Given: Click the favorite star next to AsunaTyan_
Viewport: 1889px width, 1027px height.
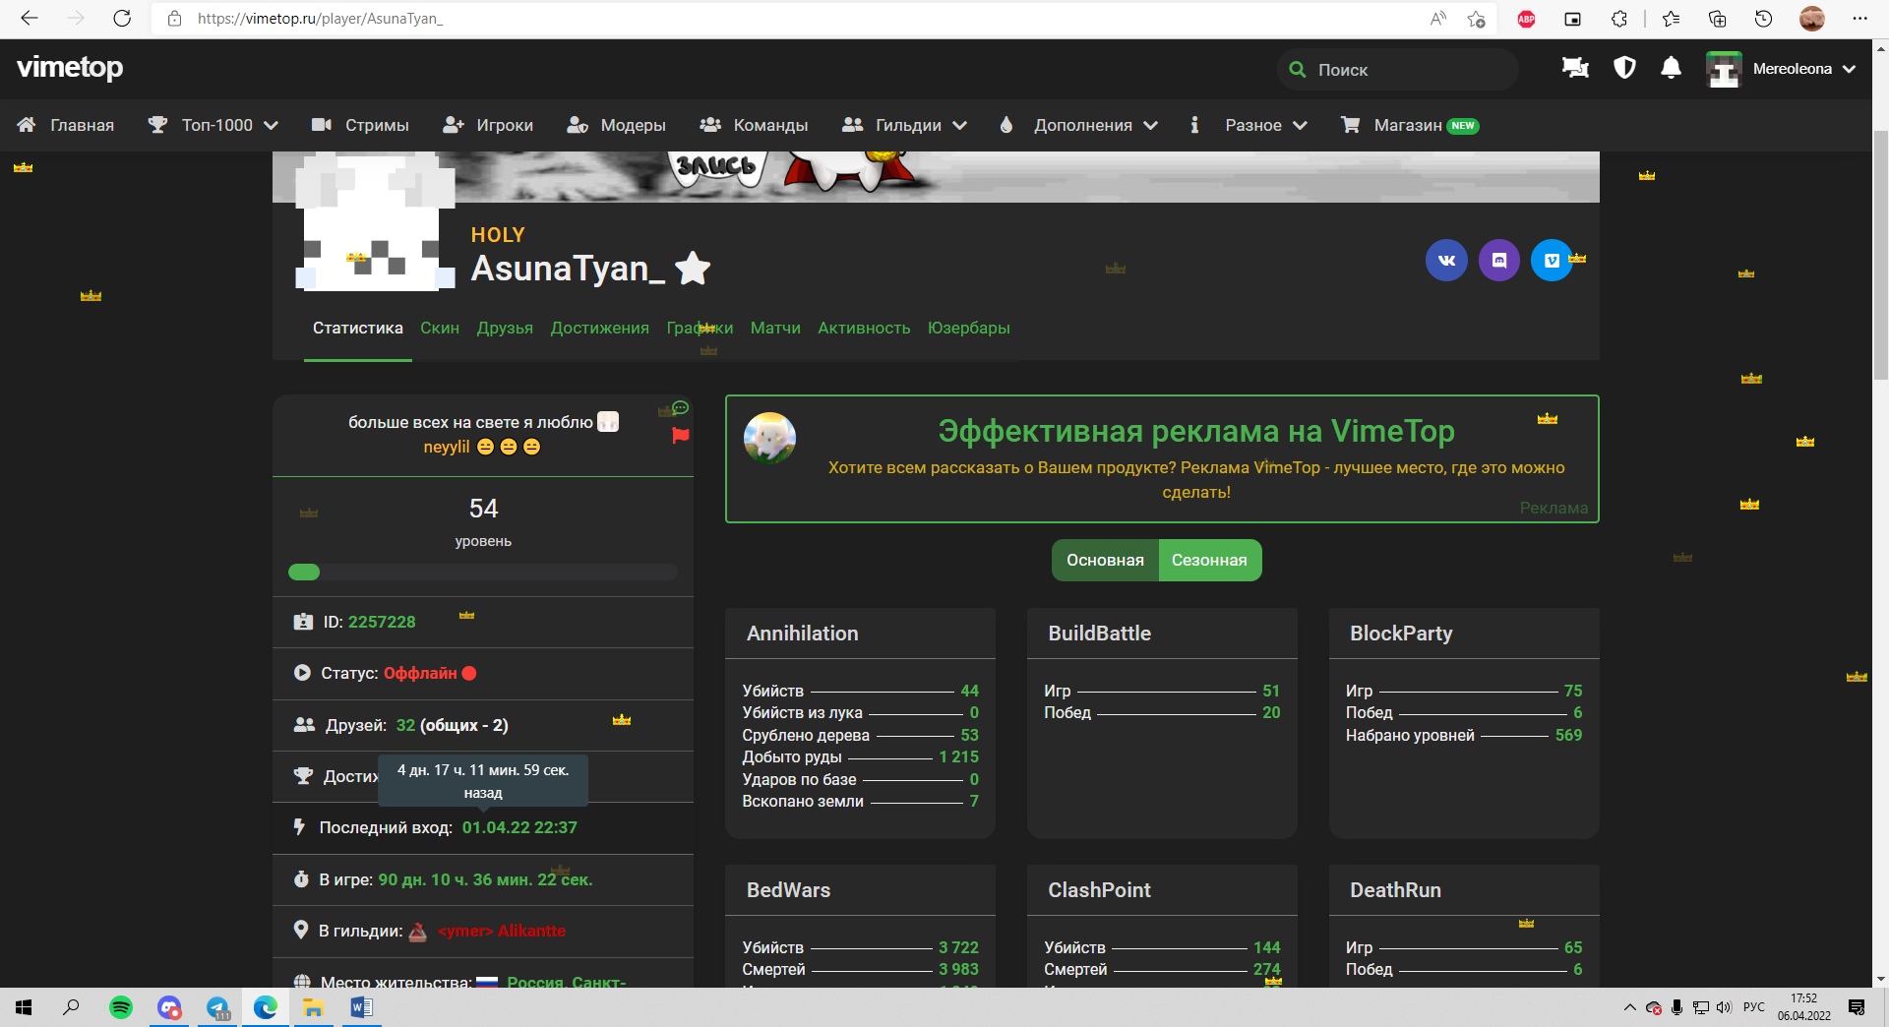Looking at the screenshot, I should pos(694,268).
